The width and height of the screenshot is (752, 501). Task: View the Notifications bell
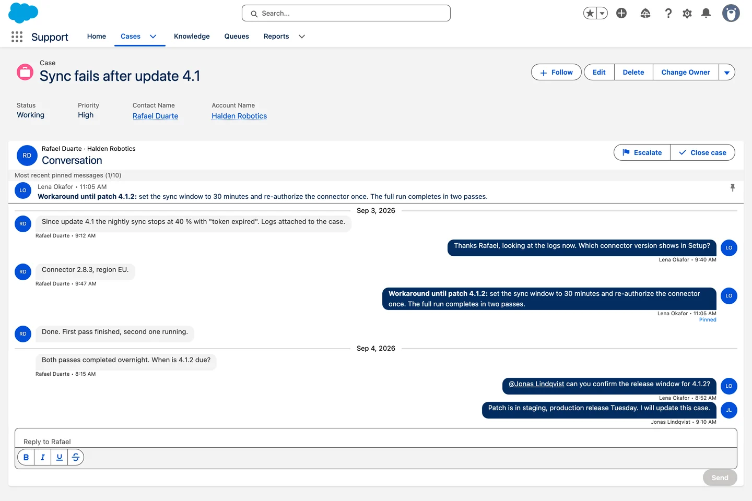point(706,13)
